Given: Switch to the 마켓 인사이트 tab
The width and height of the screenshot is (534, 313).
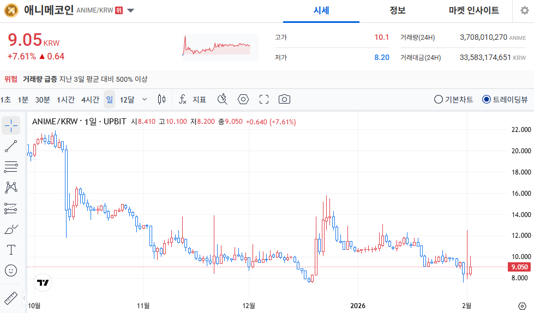Looking at the screenshot, I should pos(473,10).
